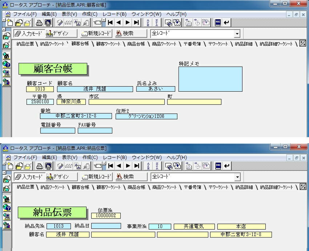Click the 納品日 field in bottom window
Screen dimensions: 309x251
coord(106,226)
